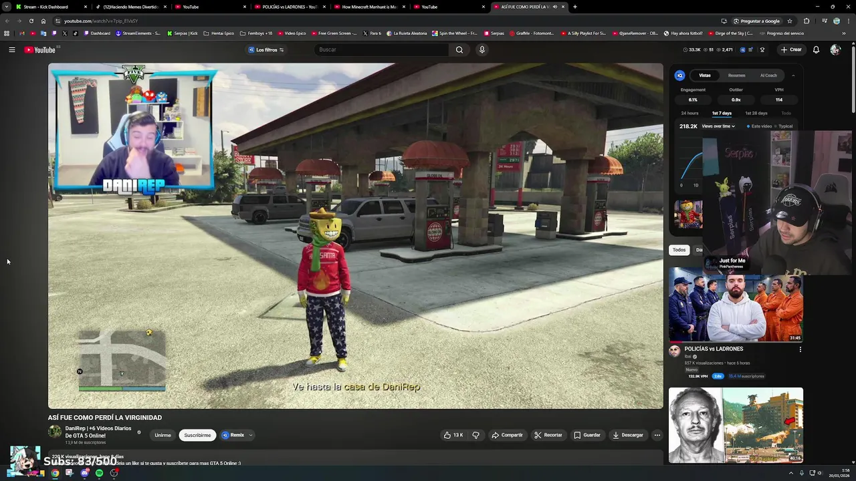Open options for POLICÍAS vs LADRONES video

pyautogui.click(x=800, y=349)
